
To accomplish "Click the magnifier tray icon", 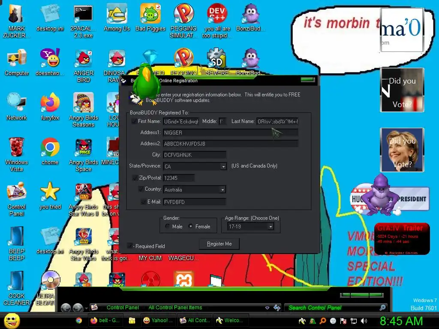I will [x=323, y=321].
